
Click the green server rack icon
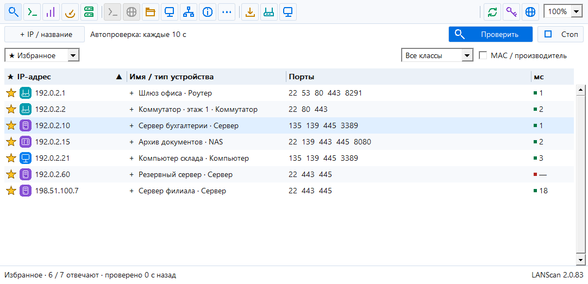pyautogui.click(x=89, y=12)
